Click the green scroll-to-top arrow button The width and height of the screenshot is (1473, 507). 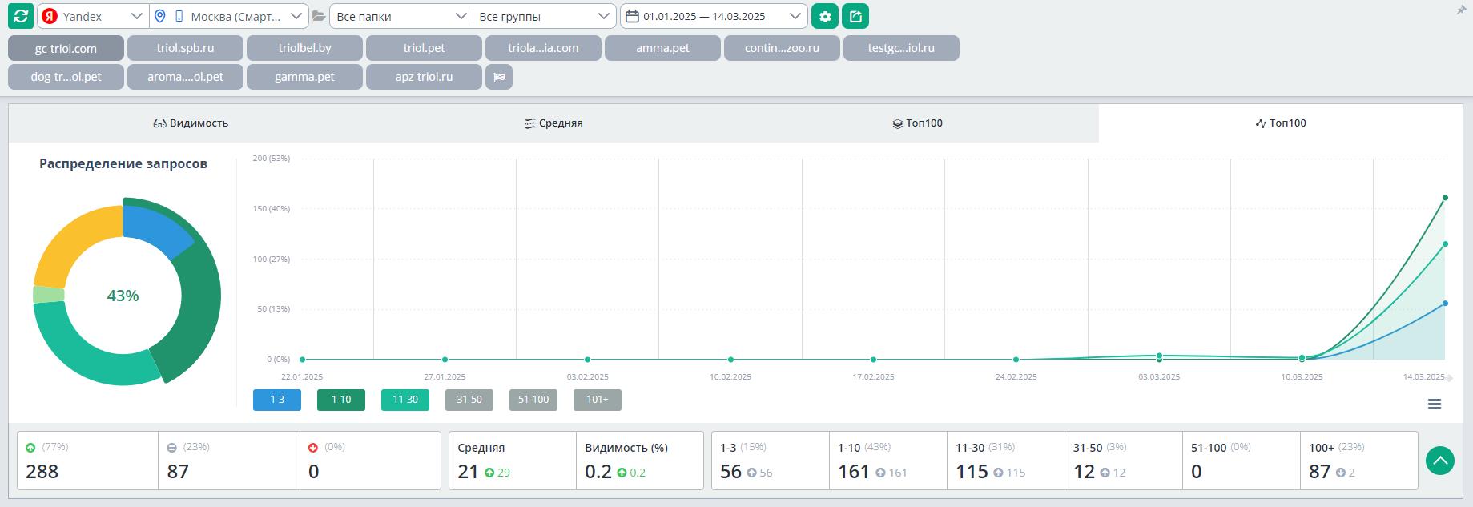1440,461
